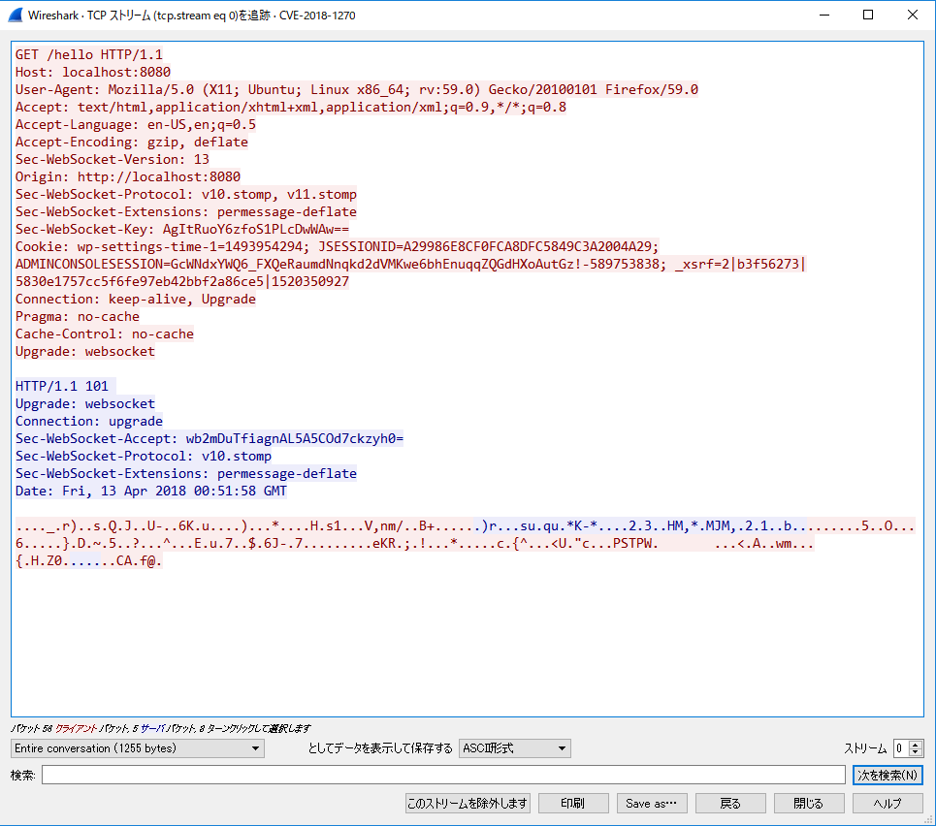Click request 'Upgrade: websocket' red line
Viewport: 936px width, 826px height.
click(x=85, y=351)
